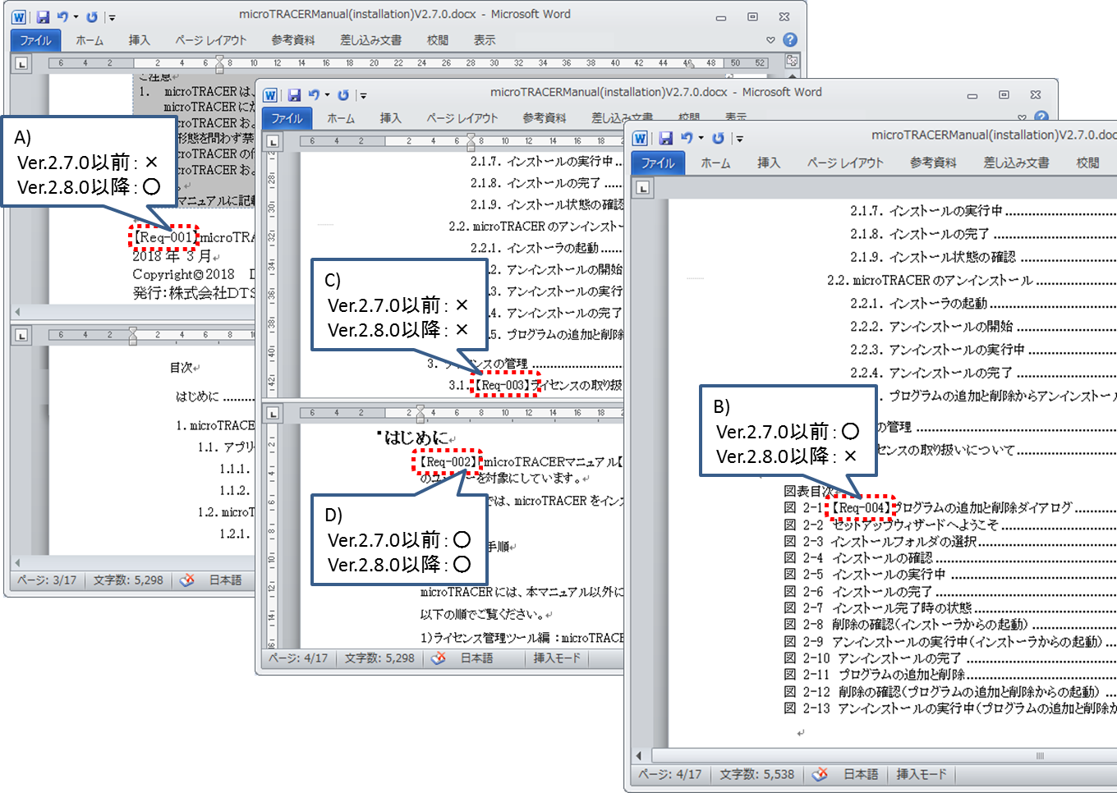Click Save icon in front-right Word window

coord(666,138)
